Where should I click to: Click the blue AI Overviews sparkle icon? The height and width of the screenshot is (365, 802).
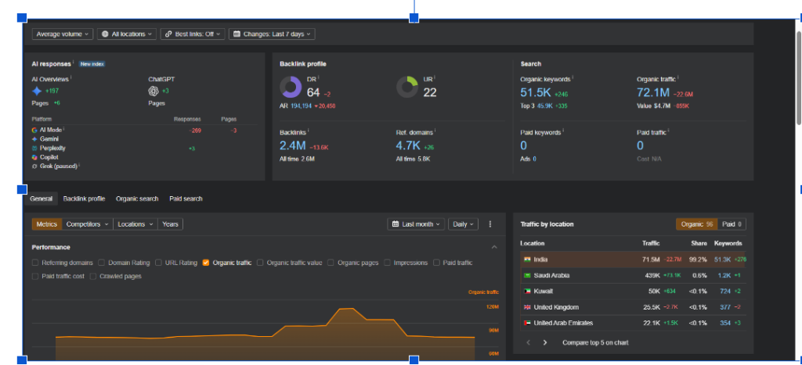tap(37, 91)
